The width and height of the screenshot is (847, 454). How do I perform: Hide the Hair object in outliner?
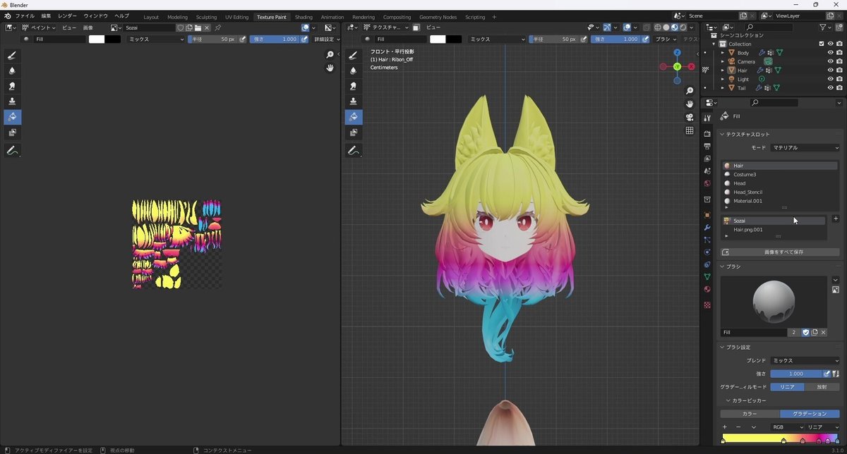(830, 70)
